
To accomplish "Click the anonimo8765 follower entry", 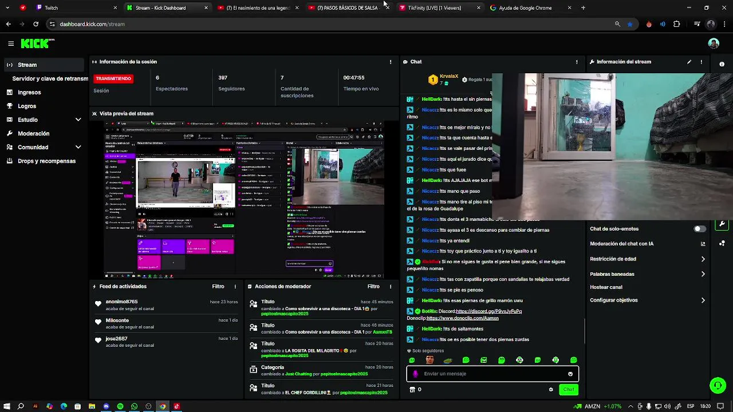I will click(x=166, y=305).
